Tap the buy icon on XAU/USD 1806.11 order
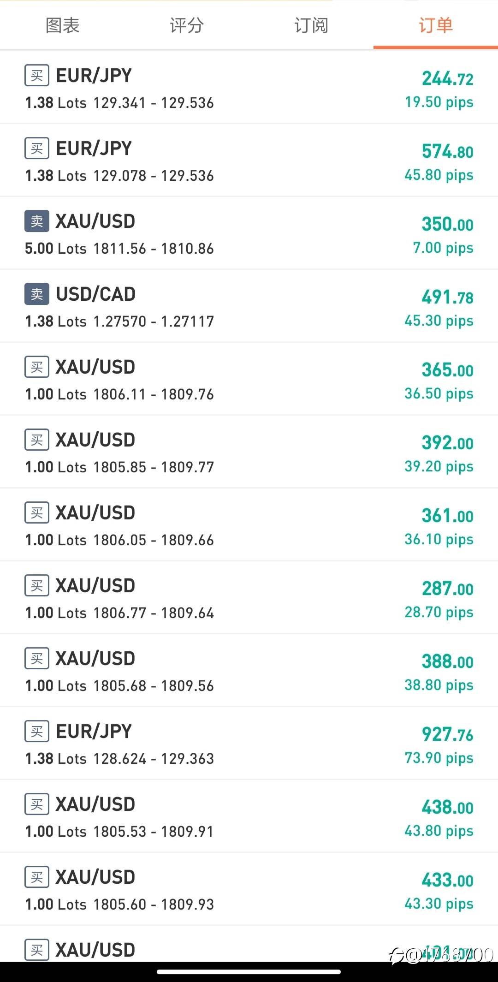498x982 pixels. (37, 367)
